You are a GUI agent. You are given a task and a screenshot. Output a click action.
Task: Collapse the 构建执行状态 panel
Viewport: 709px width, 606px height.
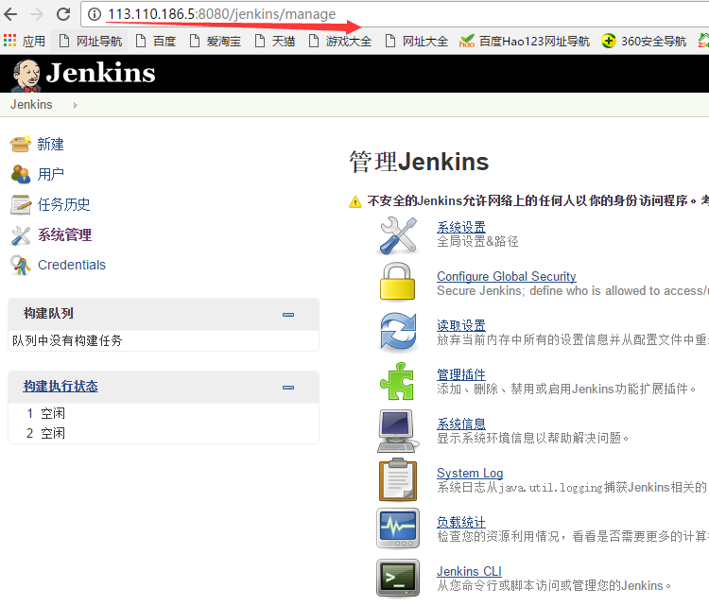288,387
